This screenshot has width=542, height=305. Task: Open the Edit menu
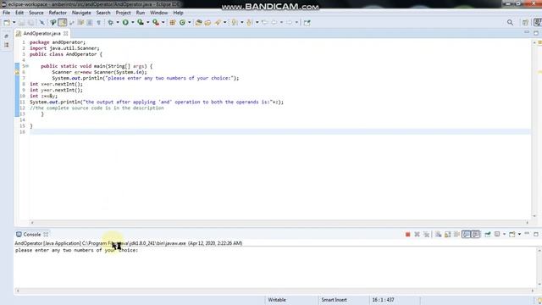[19, 13]
